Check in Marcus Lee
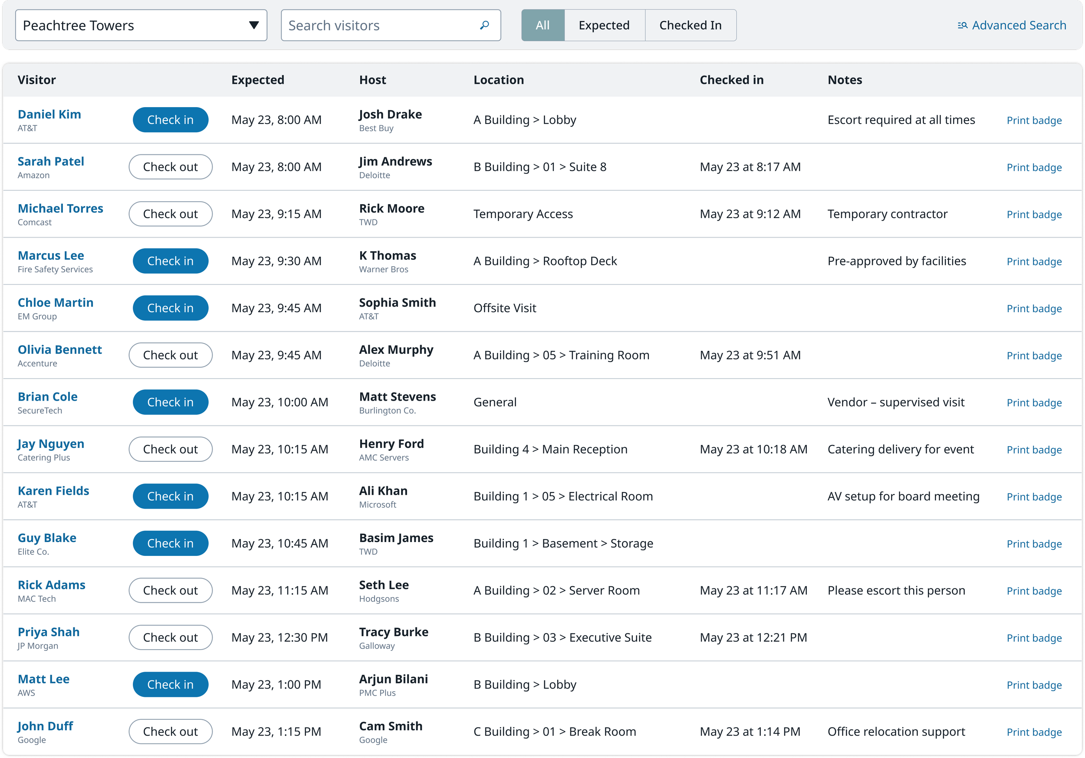The width and height of the screenshot is (1085, 758). [x=170, y=261]
